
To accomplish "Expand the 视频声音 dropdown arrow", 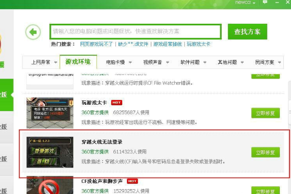I will point(167,63).
